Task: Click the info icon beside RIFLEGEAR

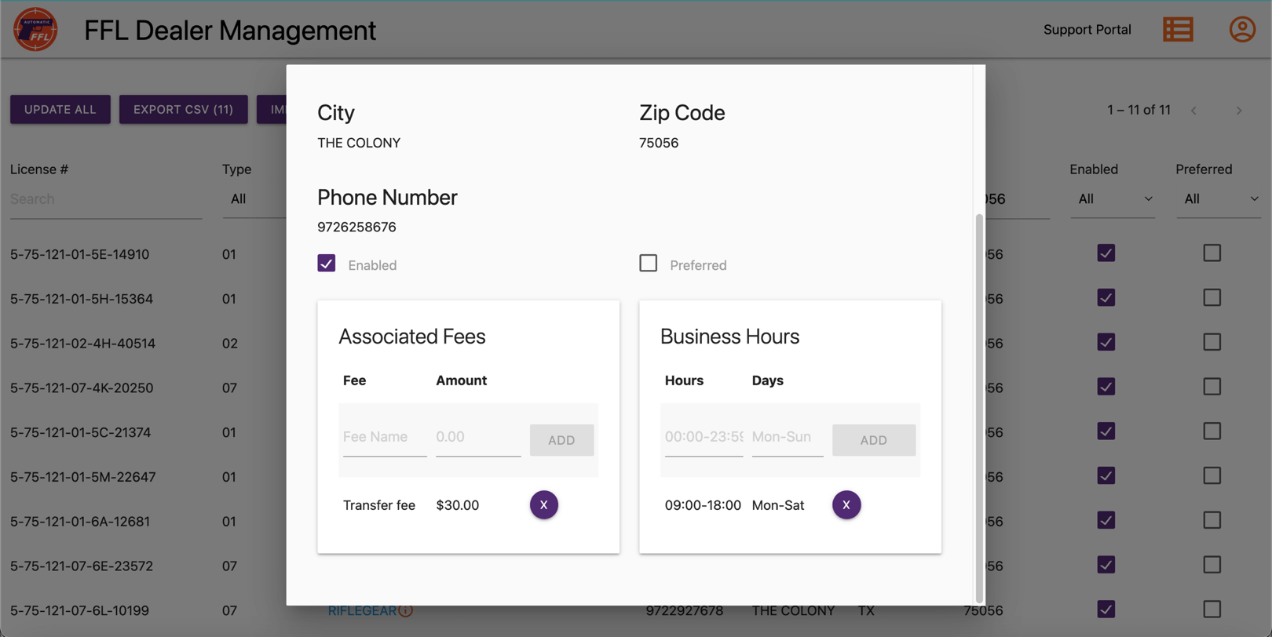Action: point(406,610)
